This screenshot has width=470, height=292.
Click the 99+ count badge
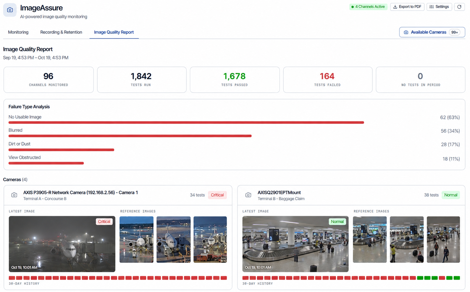tap(455, 32)
